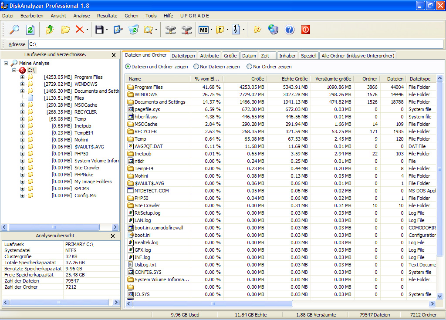This screenshot has width=446, height=320.
Task: Open dropdown arrow next to 1-9 sort icon
Action: 243,30
